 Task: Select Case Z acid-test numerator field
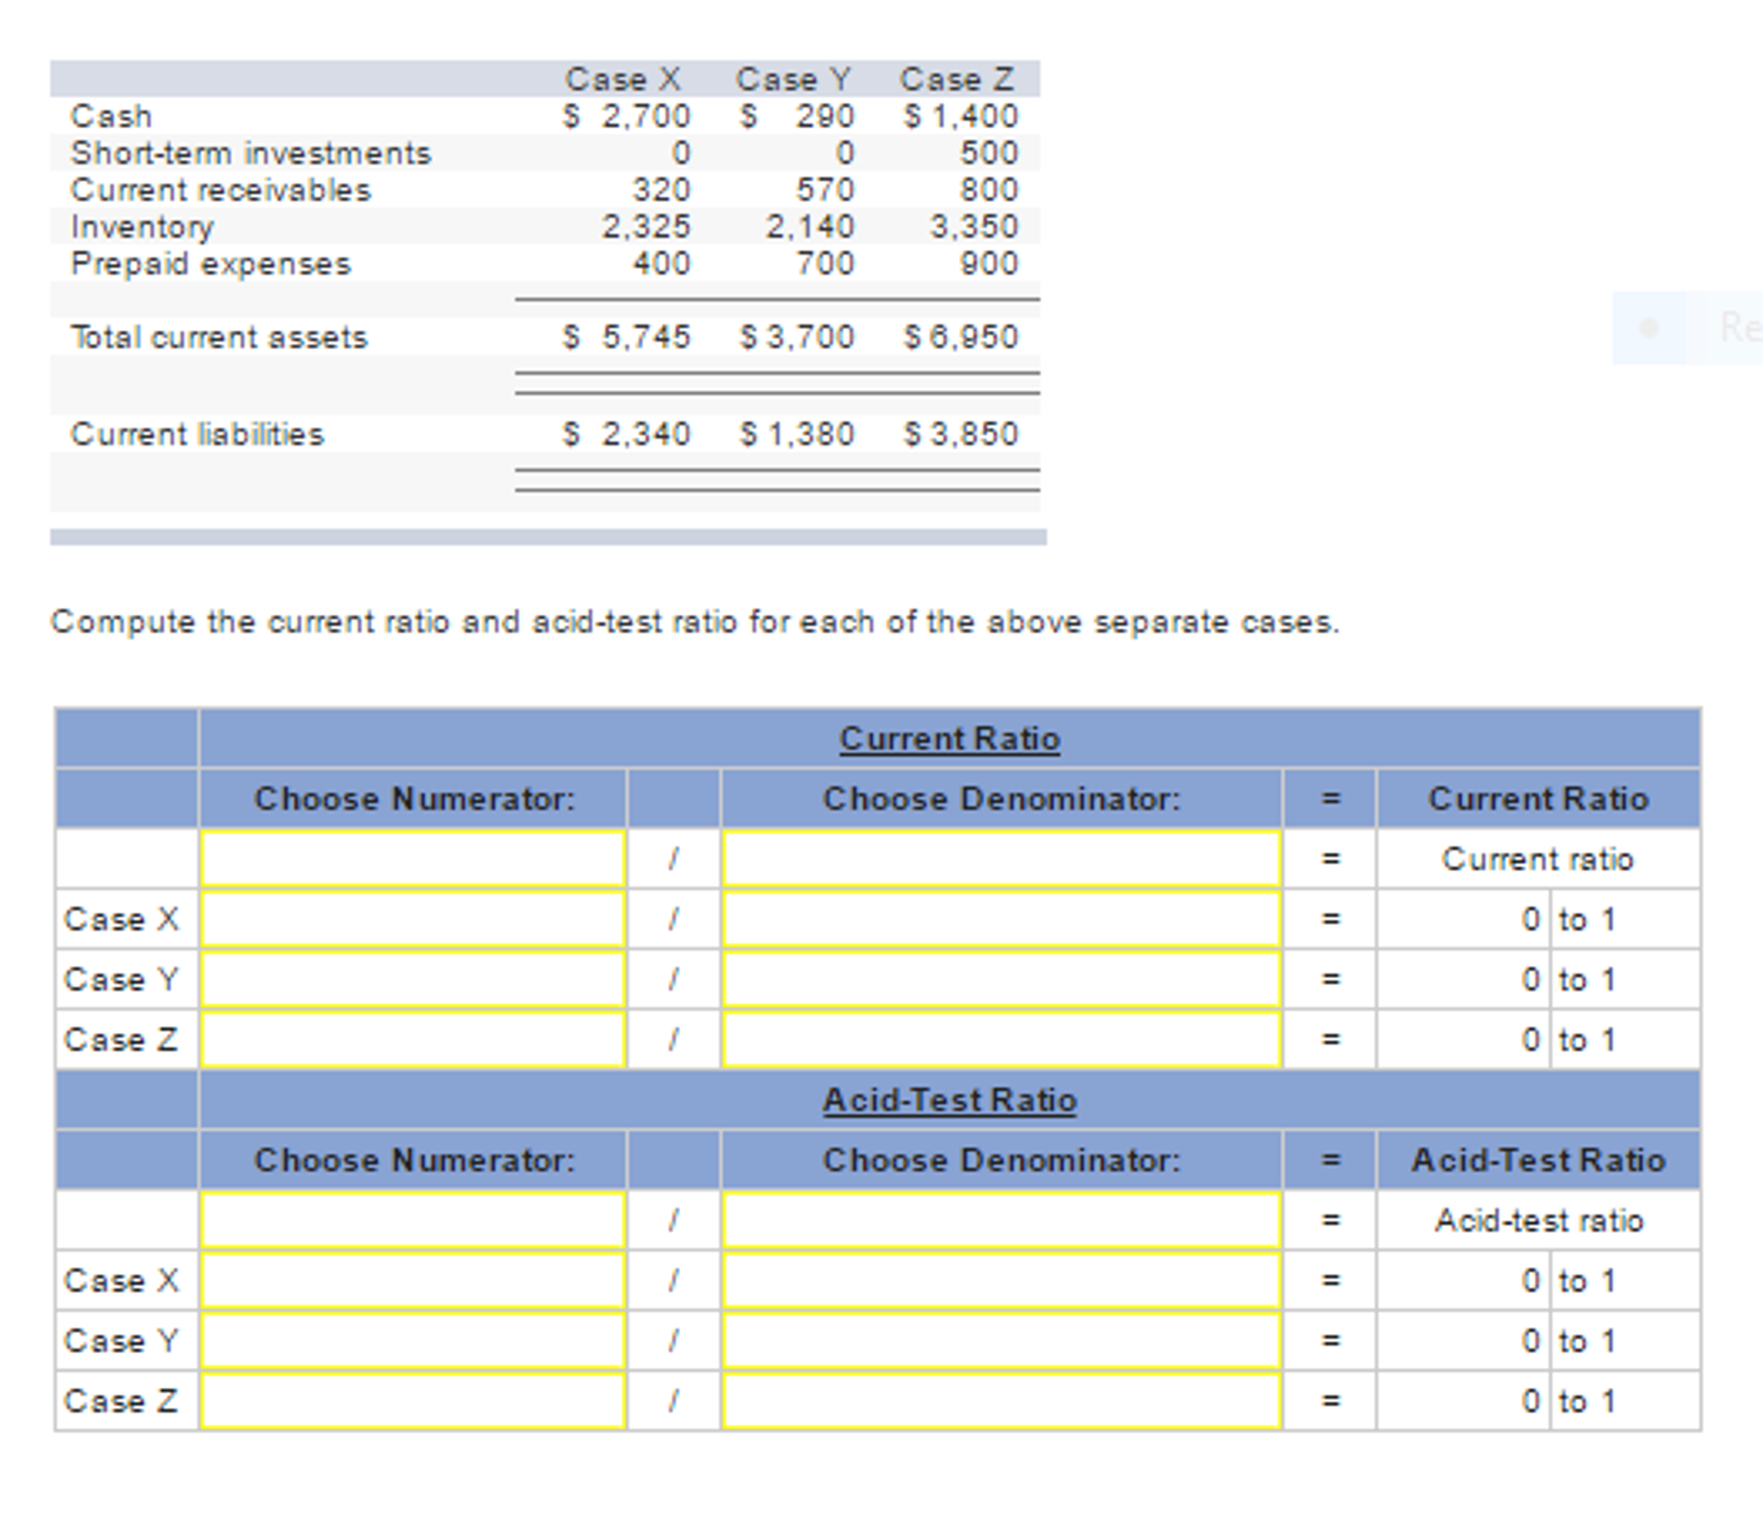click(x=413, y=1401)
